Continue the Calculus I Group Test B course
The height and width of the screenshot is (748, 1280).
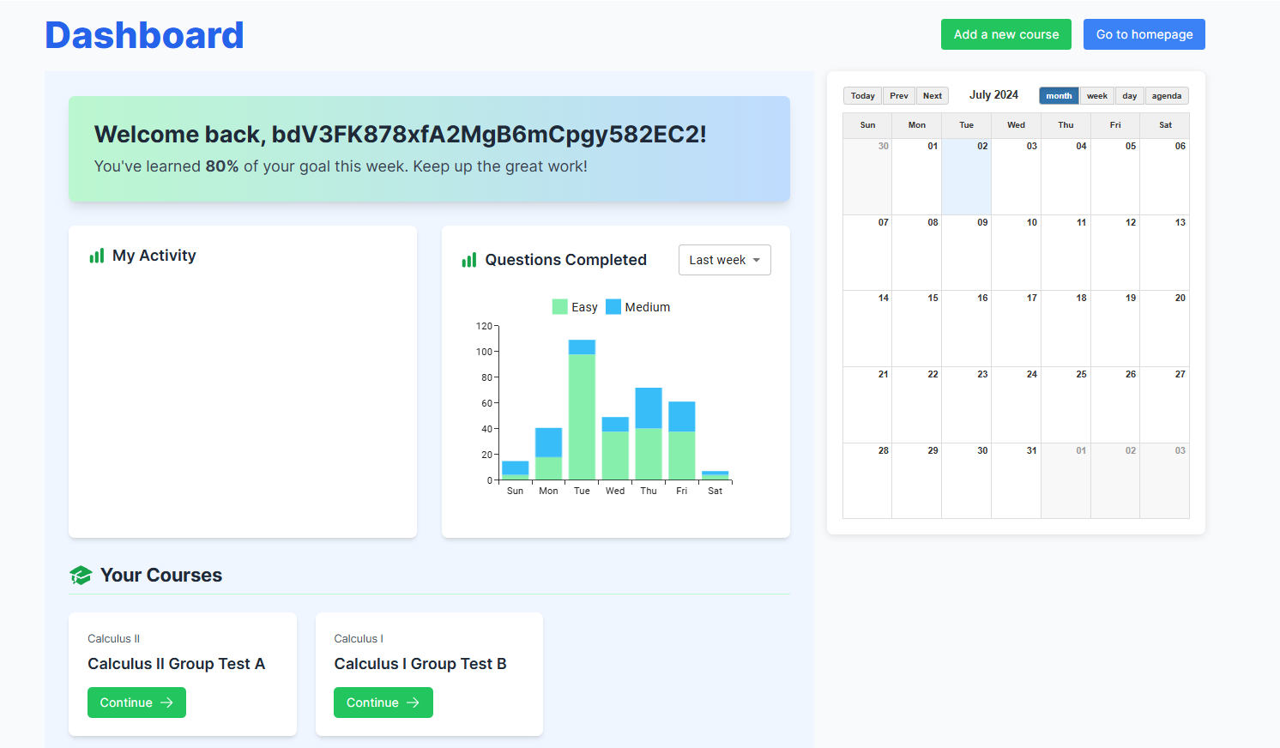(x=383, y=702)
